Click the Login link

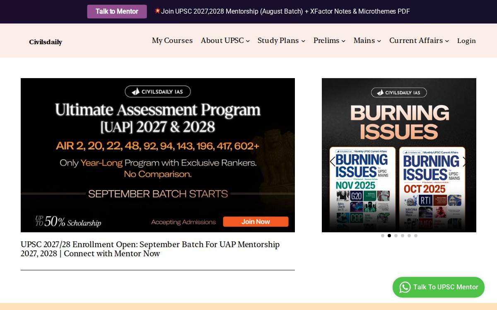point(466,41)
